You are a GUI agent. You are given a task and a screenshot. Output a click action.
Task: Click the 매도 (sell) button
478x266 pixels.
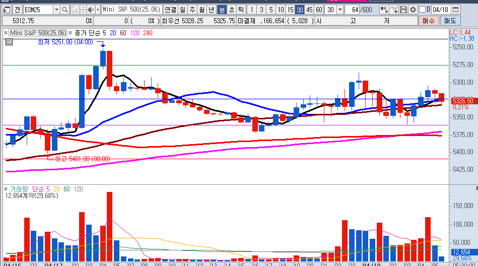449,21
